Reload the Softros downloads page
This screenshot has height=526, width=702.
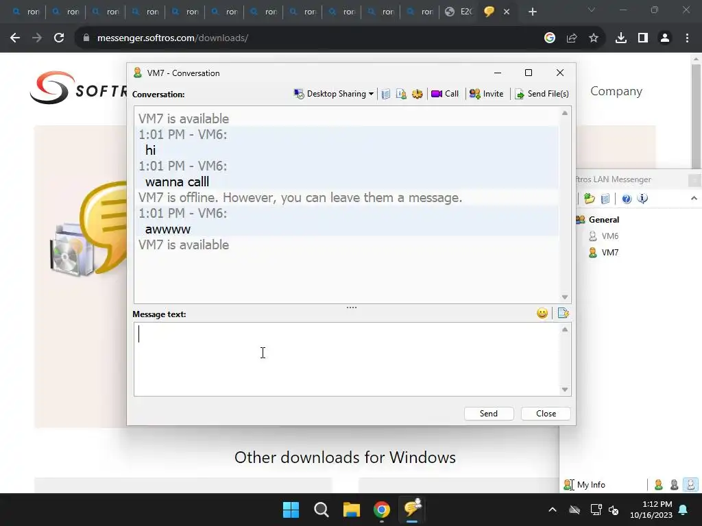59,38
